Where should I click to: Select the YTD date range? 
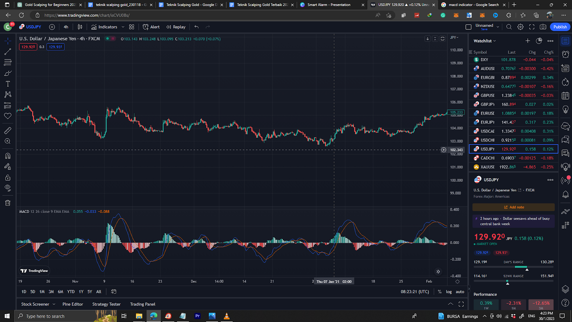[71, 292]
